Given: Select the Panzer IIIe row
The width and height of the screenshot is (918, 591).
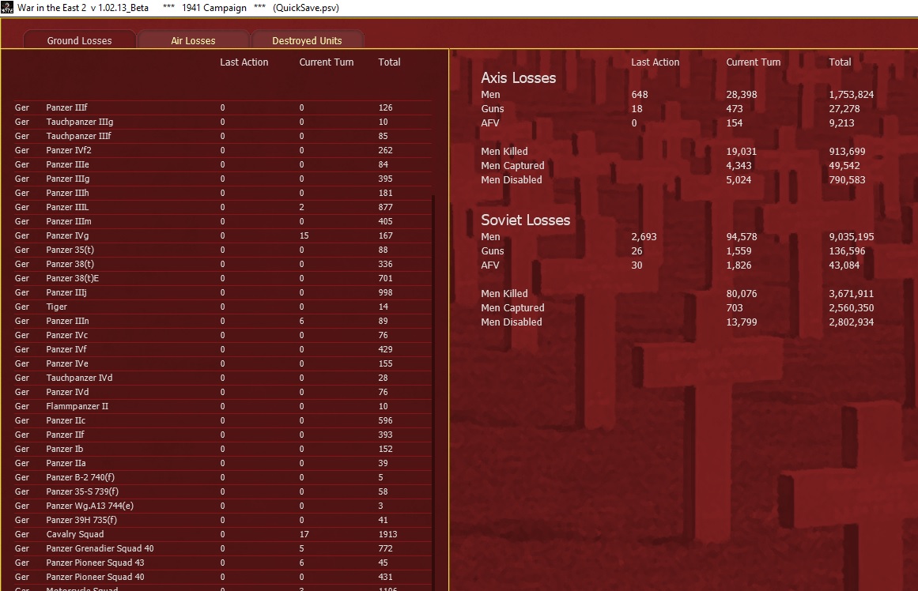Looking at the screenshot, I should [223, 164].
